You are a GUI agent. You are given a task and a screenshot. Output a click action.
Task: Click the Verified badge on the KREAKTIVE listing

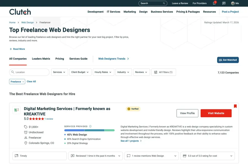coord(133,109)
